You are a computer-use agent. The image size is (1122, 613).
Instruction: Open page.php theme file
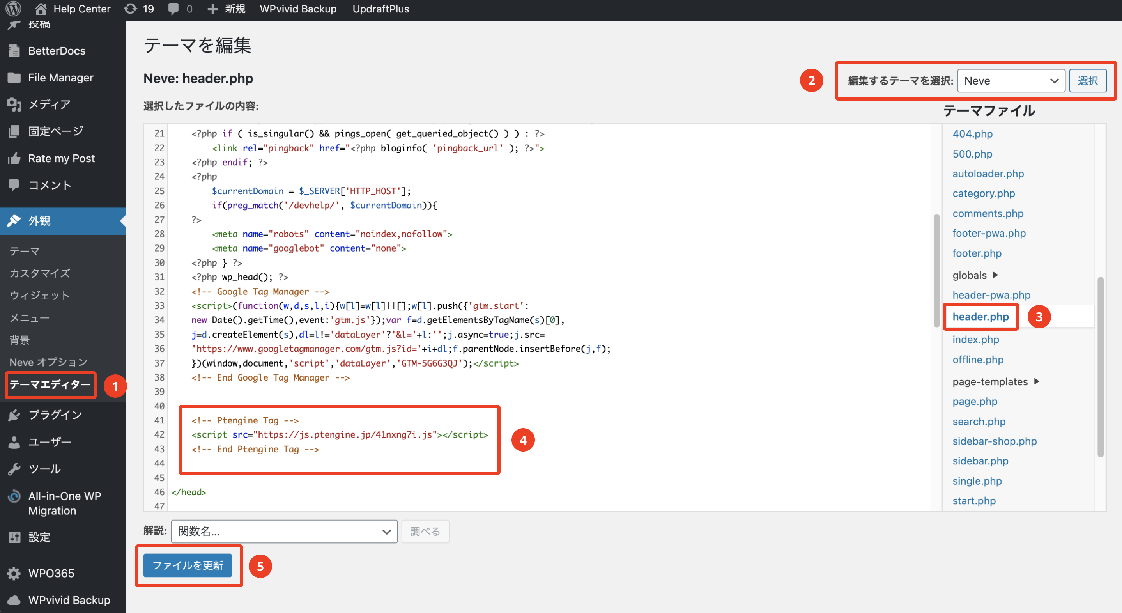click(x=975, y=401)
